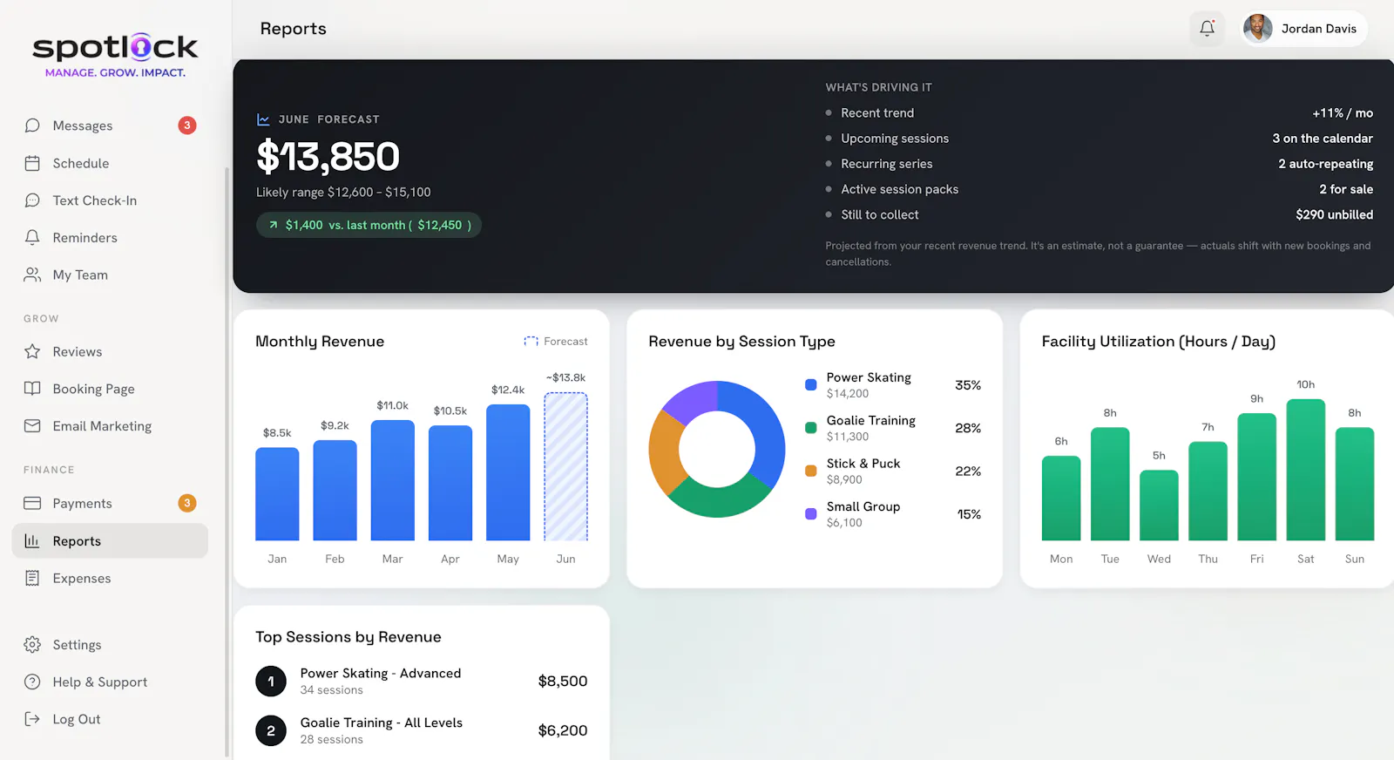Screen dimensions: 1394x760
Task: Open the Messages menu item
Action: tap(110, 126)
